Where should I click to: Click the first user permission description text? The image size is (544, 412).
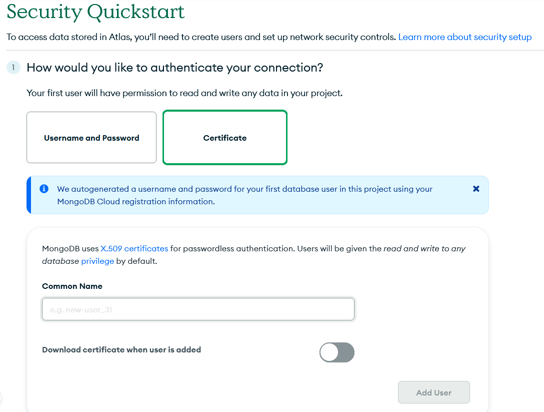184,93
